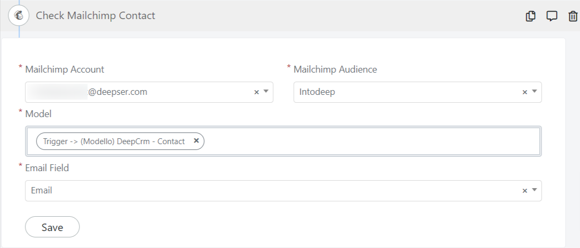Open the Email Field combo box
Screen dimensions: 580x248
[283, 191]
